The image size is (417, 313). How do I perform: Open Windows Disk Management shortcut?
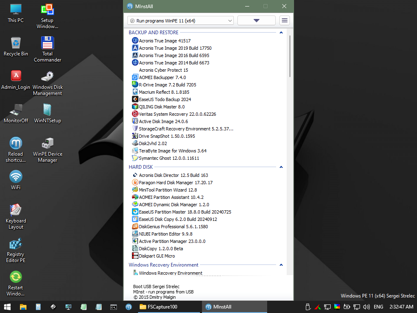click(47, 83)
